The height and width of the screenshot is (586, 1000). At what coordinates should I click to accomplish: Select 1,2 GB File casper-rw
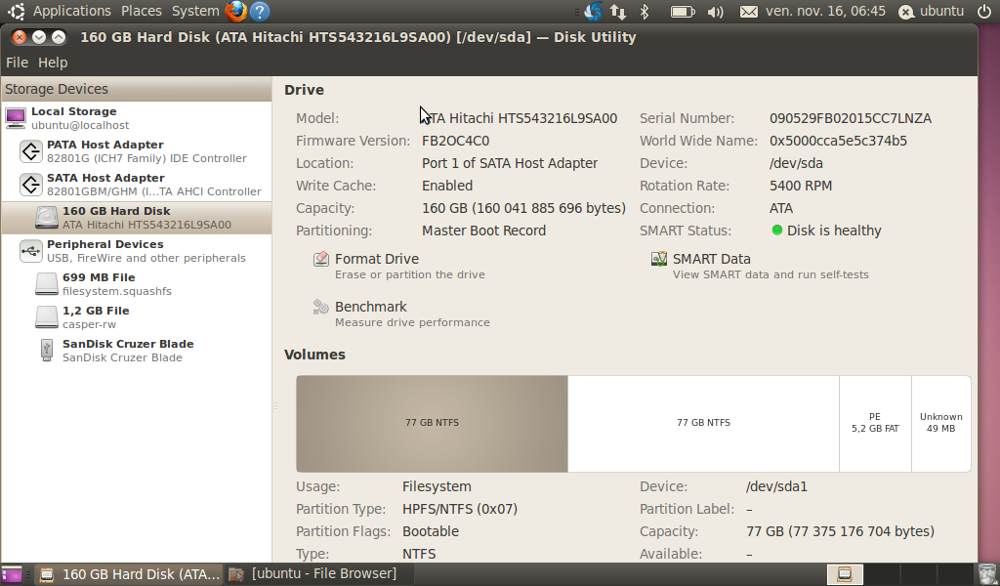click(136, 316)
